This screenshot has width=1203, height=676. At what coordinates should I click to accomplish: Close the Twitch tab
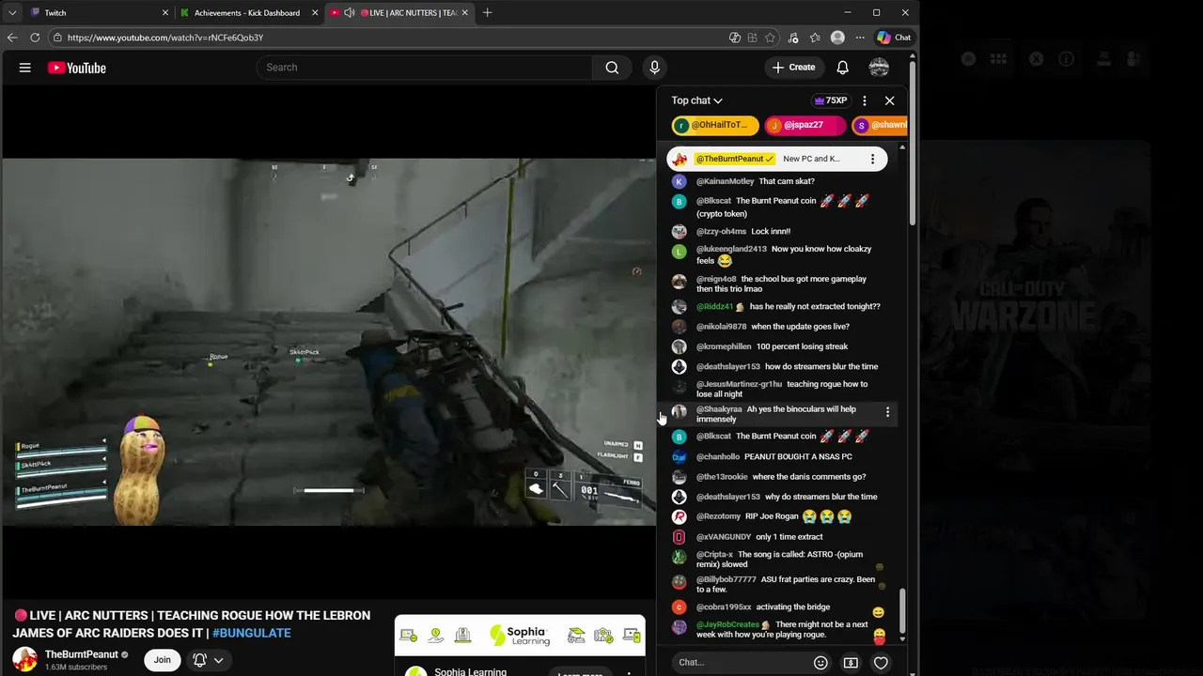click(x=165, y=13)
